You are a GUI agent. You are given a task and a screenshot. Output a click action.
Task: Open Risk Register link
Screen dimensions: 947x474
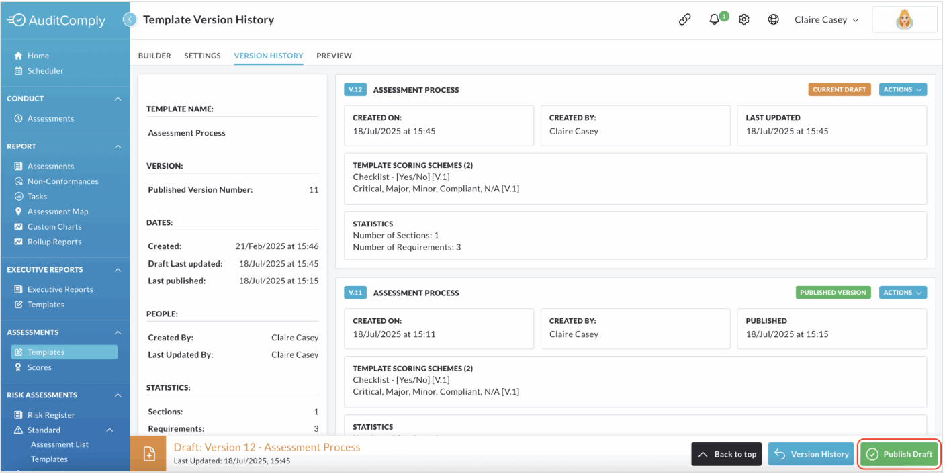[x=51, y=415]
